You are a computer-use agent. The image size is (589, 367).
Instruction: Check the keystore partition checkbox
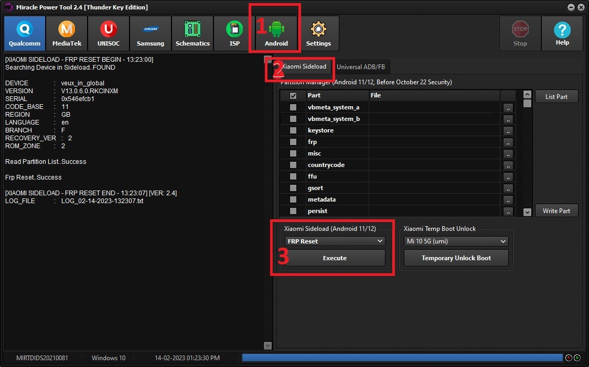click(x=293, y=130)
